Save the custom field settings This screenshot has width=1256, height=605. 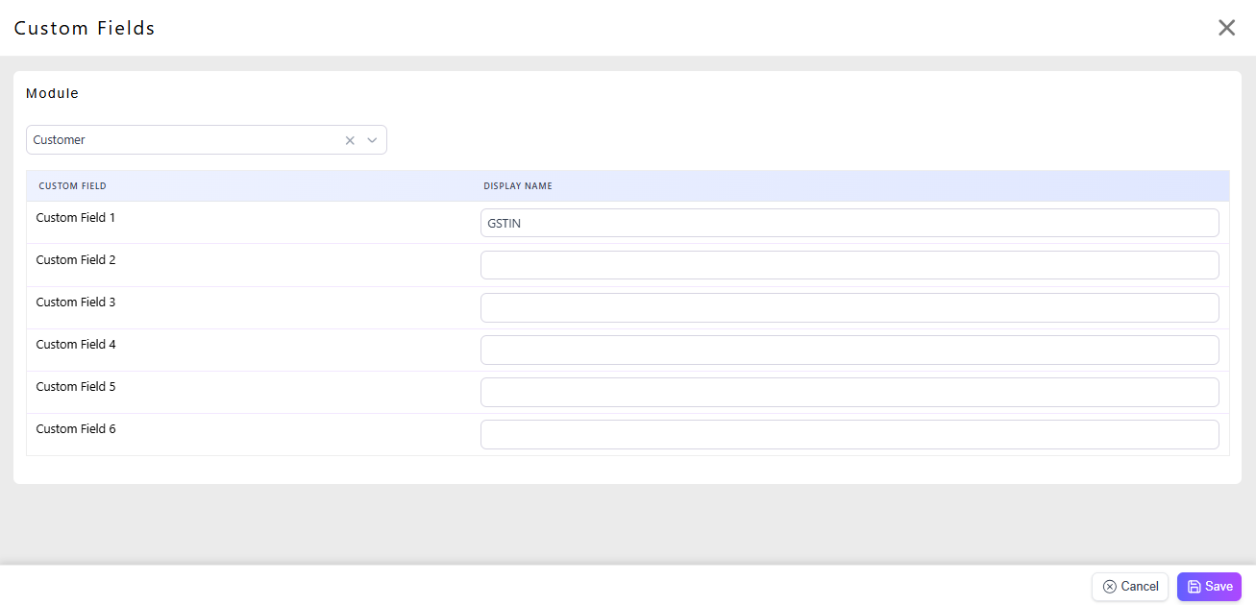click(x=1209, y=587)
